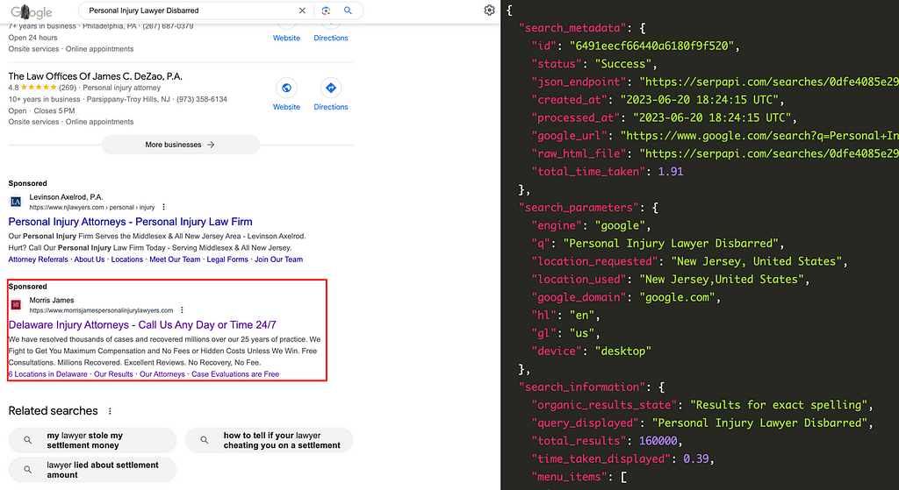Click (973) 358-6134 phone number
Viewport: 899px width, 490px height.
tap(202, 99)
